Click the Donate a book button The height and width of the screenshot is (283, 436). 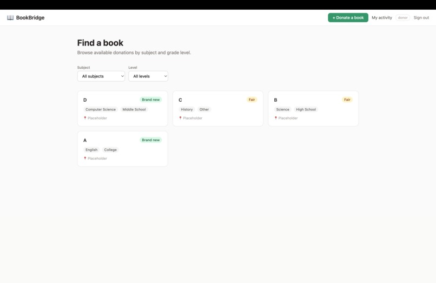tap(348, 17)
